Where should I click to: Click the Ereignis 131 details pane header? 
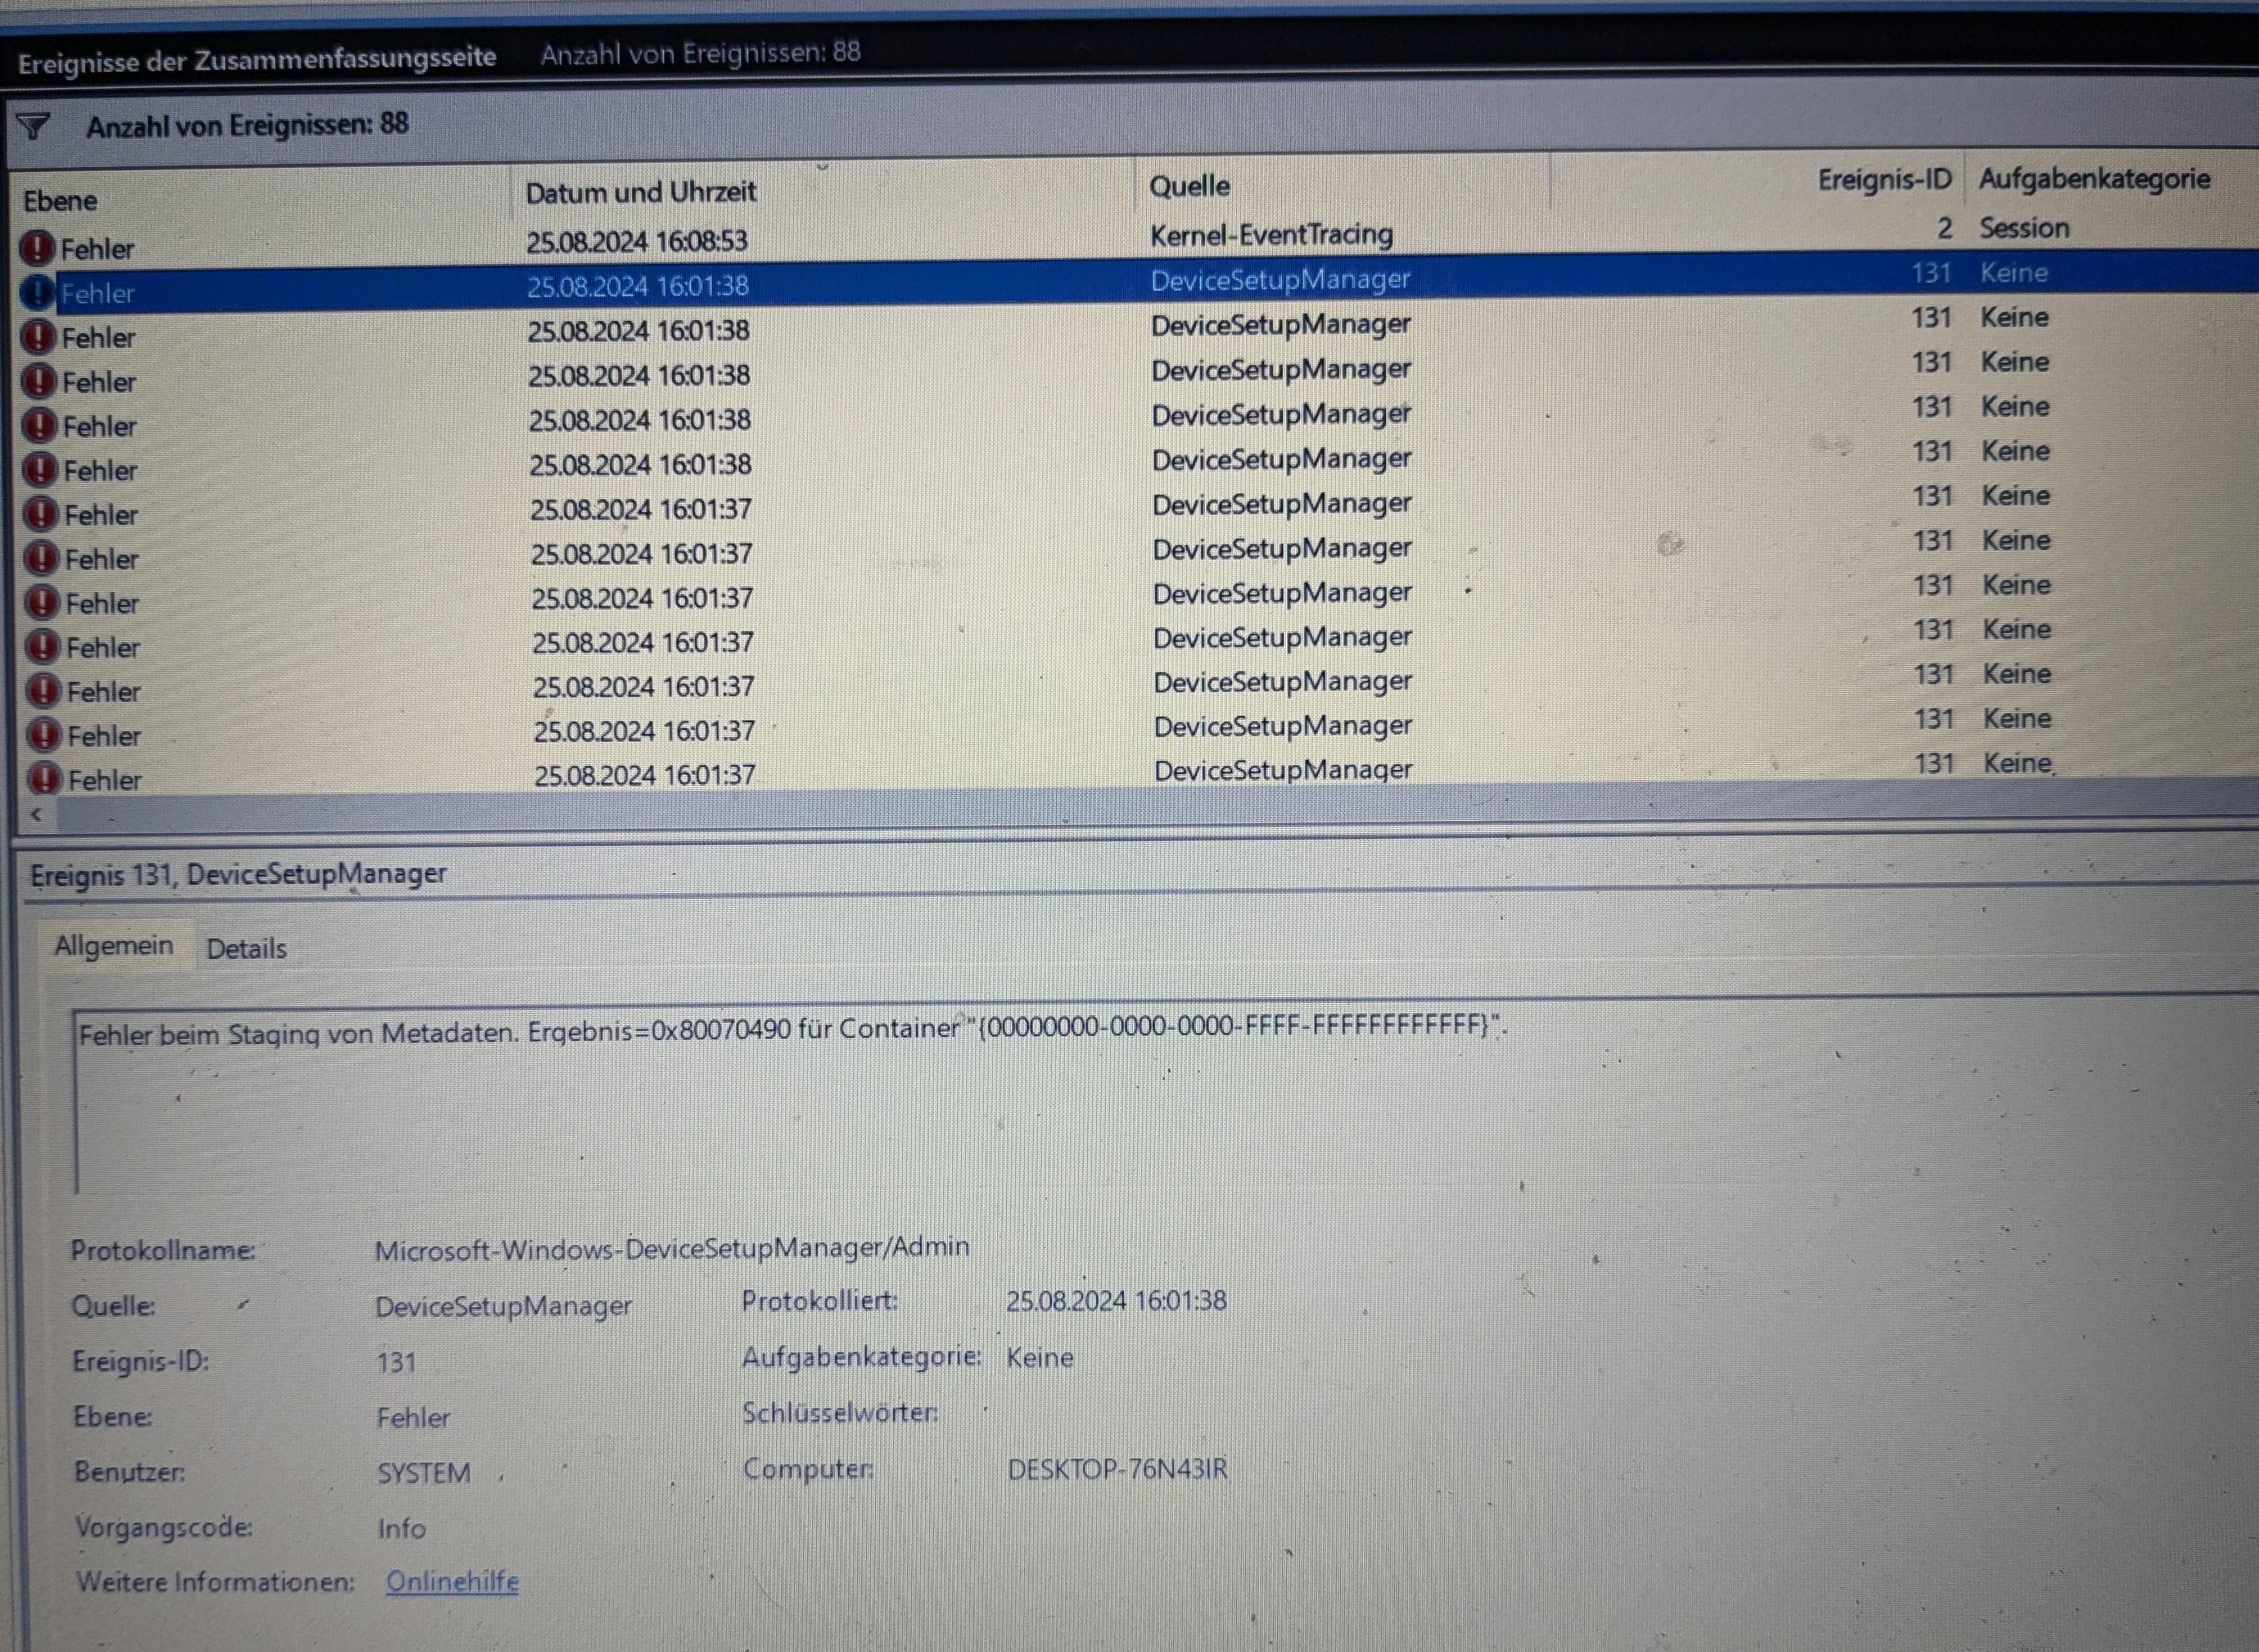click(x=238, y=874)
